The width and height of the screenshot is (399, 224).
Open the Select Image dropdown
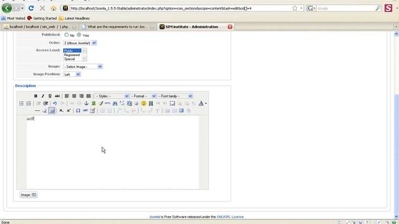coord(83,67)
